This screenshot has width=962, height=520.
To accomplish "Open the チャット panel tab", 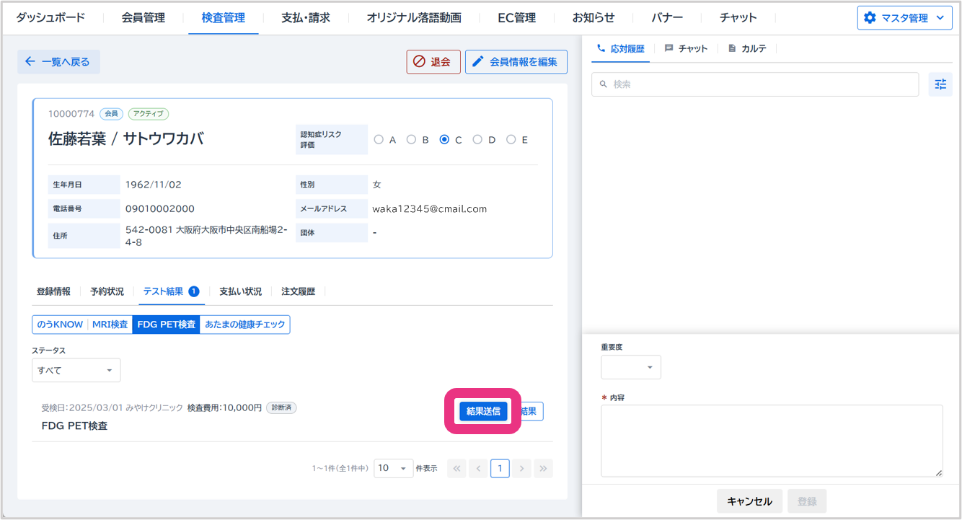I will point(686,48).
